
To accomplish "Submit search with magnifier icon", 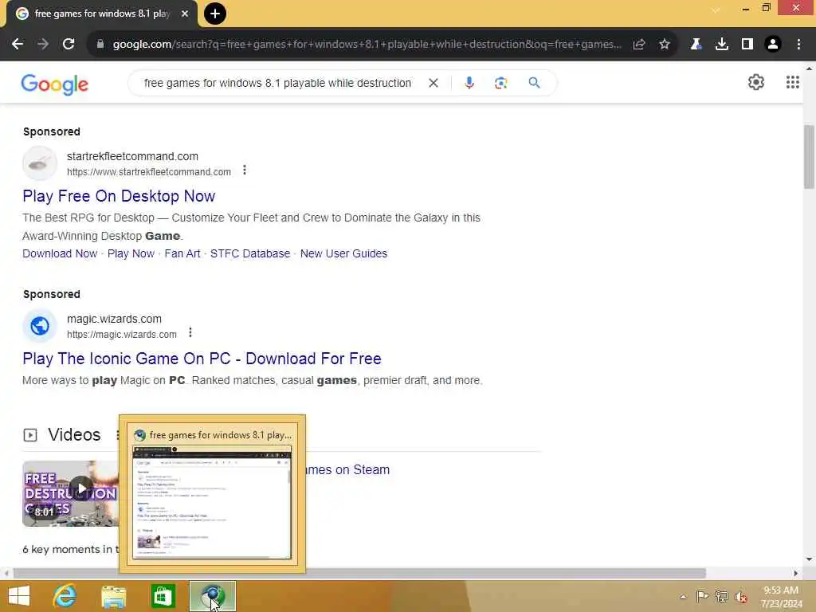I will coord(535,83).
